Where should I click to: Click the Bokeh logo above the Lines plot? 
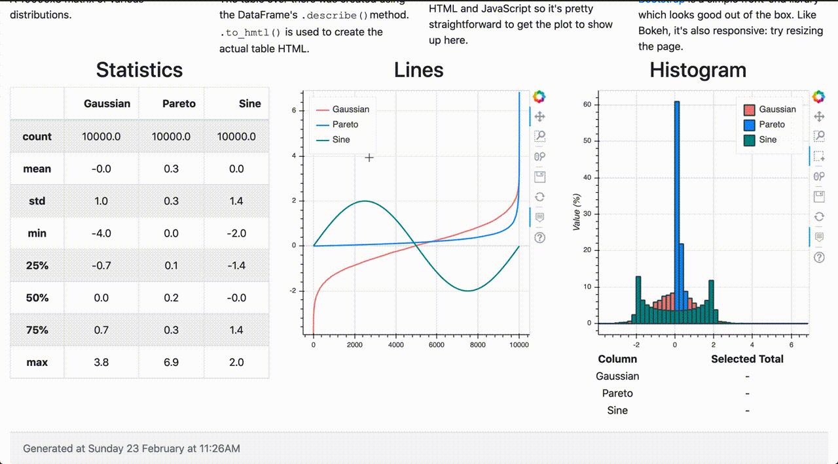[x=539, y=96]
